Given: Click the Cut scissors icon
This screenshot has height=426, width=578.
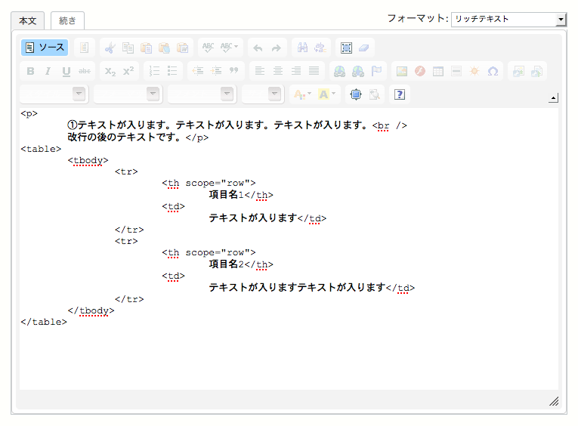Looking at the screenshot, I should [110, 48].
